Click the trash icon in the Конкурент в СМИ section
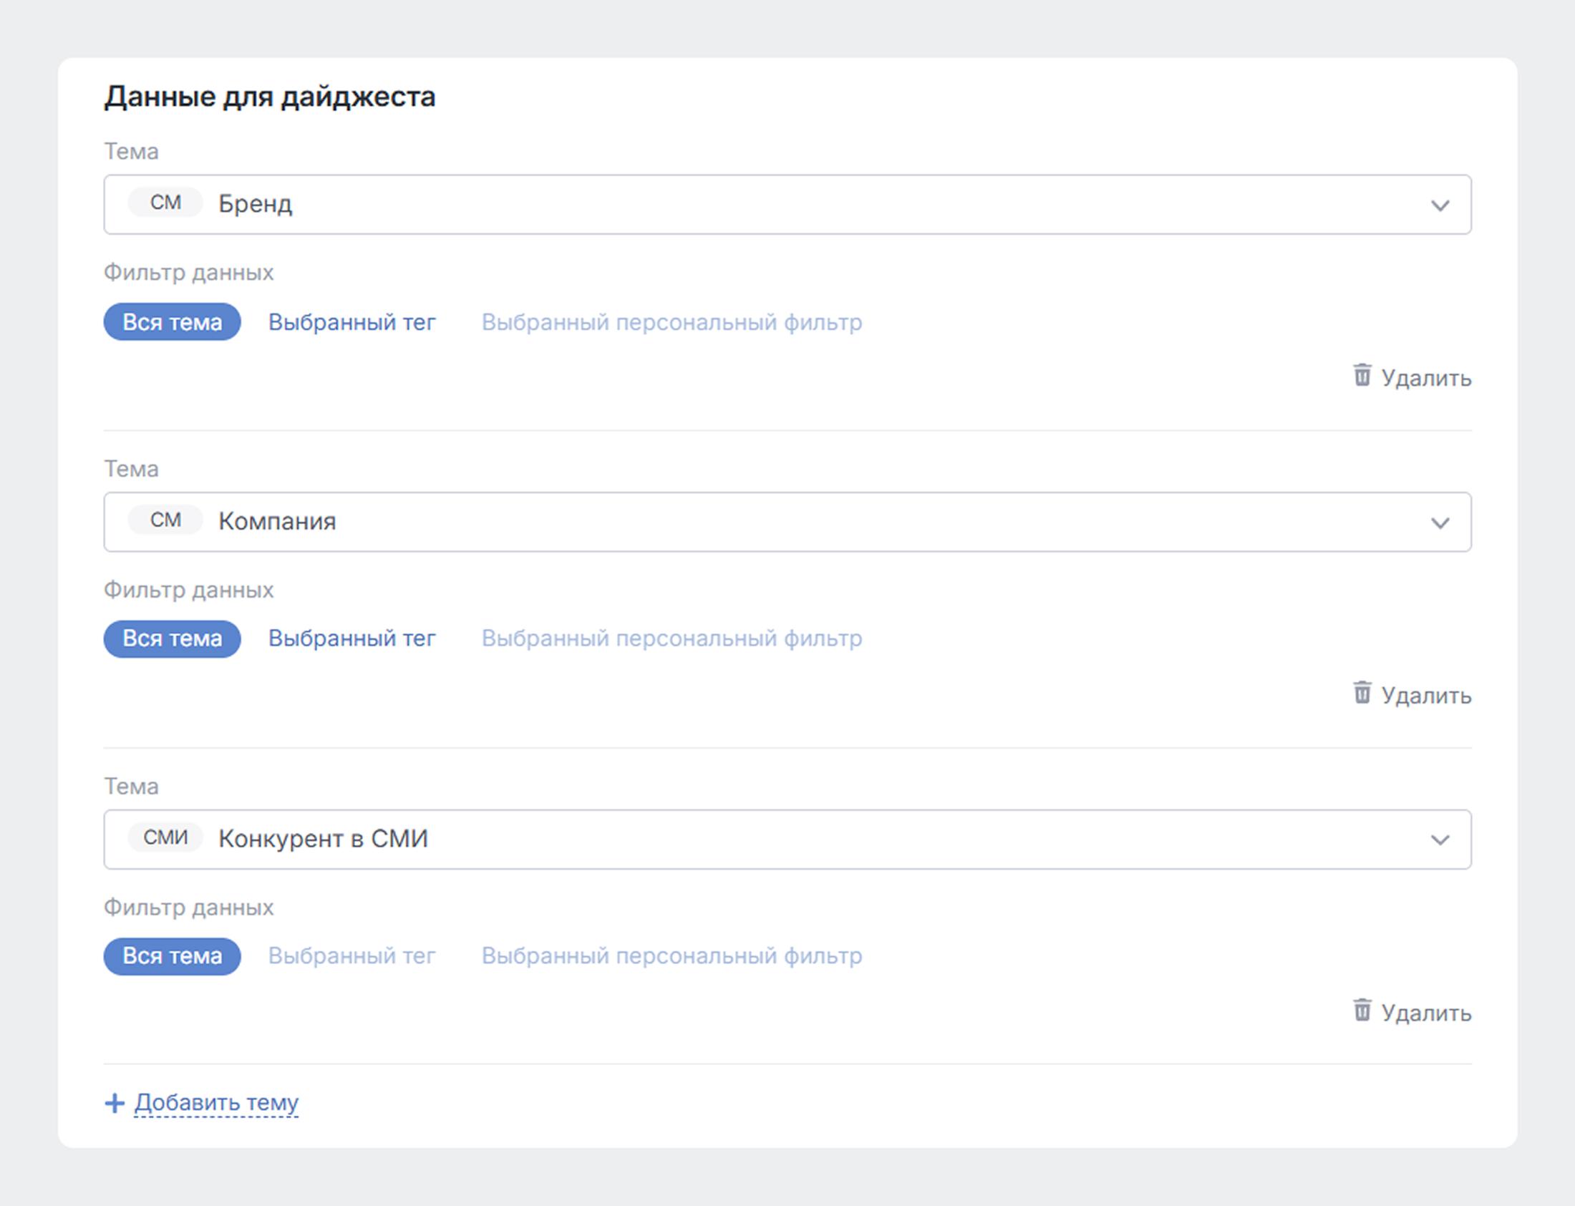1575x1206 pixels. 1362,1009
